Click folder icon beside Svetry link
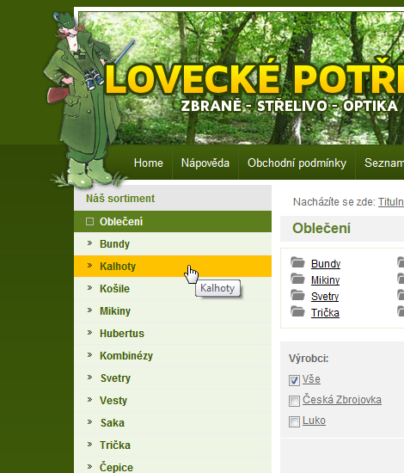Image resolution: width=404 pixels, height=473 pixels. click(298, 295)
